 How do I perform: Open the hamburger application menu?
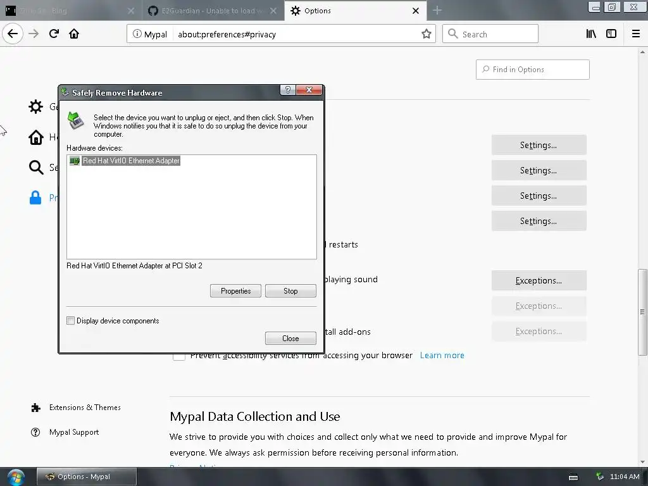pos(636,34)
